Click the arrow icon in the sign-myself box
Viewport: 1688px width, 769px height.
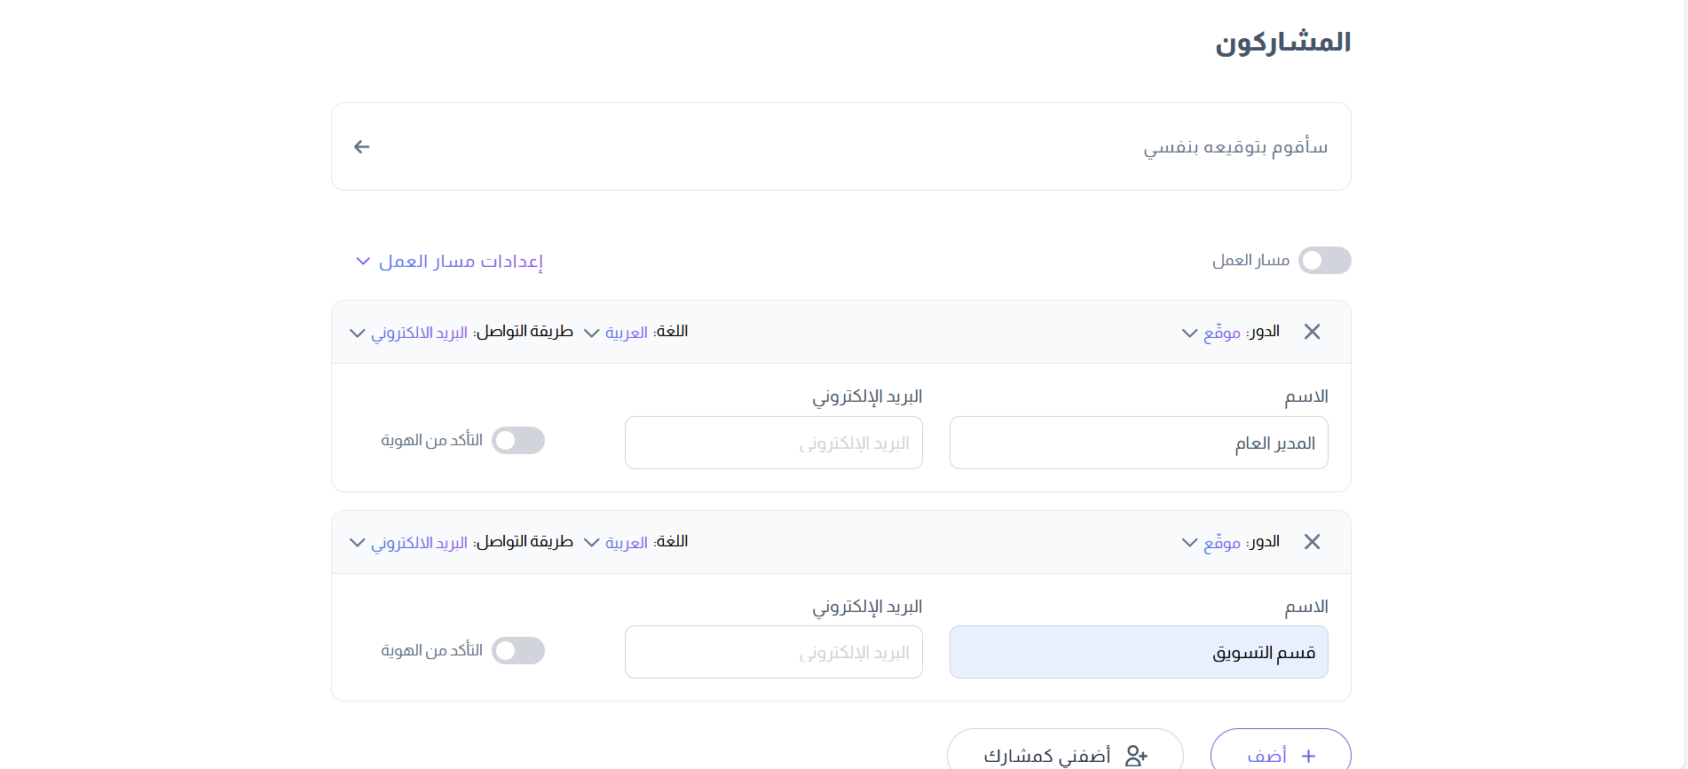(361, 146)
